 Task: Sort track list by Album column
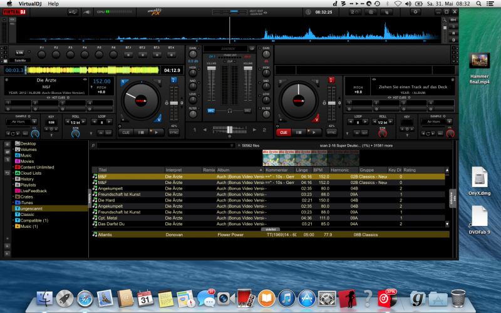click(240, 170)
